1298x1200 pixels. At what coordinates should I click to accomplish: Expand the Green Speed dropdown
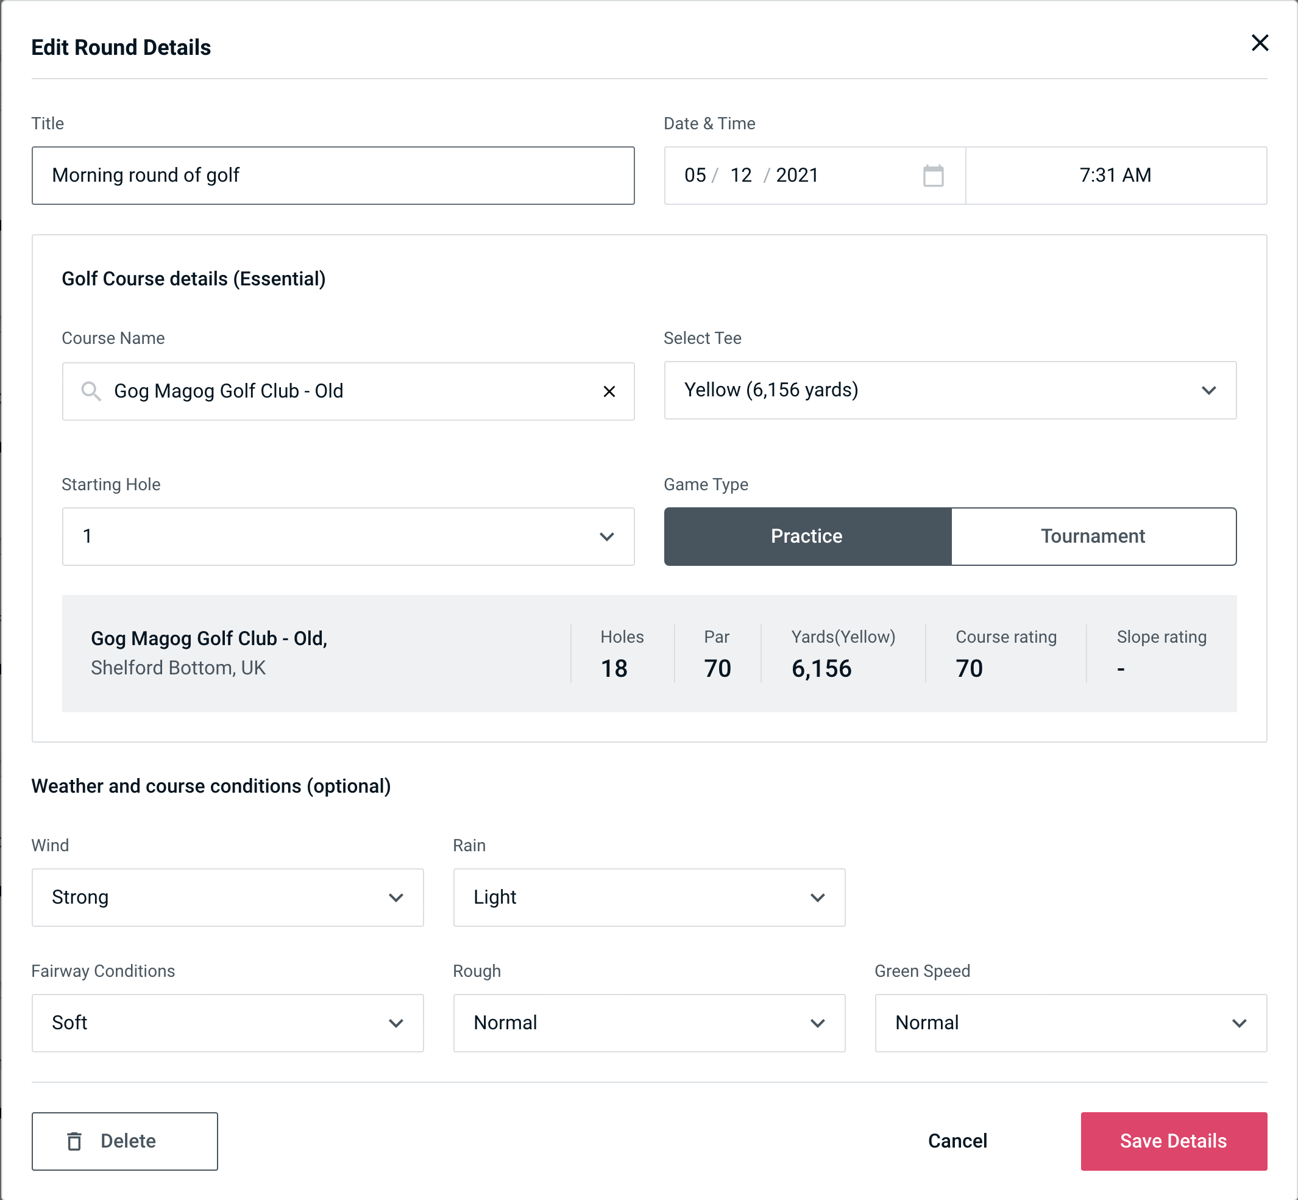[1069, 1024]
